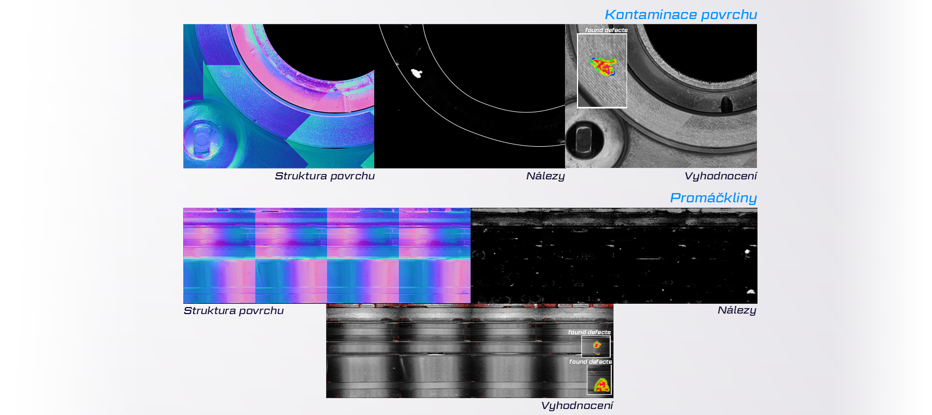Click the white blob in ring findings image
Viewport: 932px width, 415px height.
point(417,73)
